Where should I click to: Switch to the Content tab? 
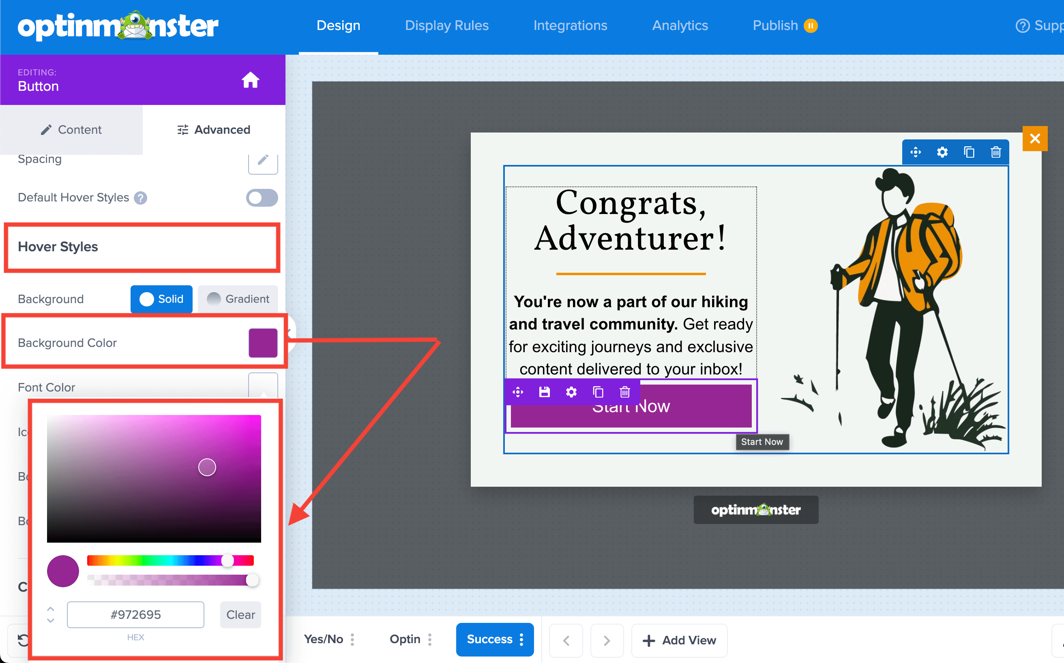(71, 130)
